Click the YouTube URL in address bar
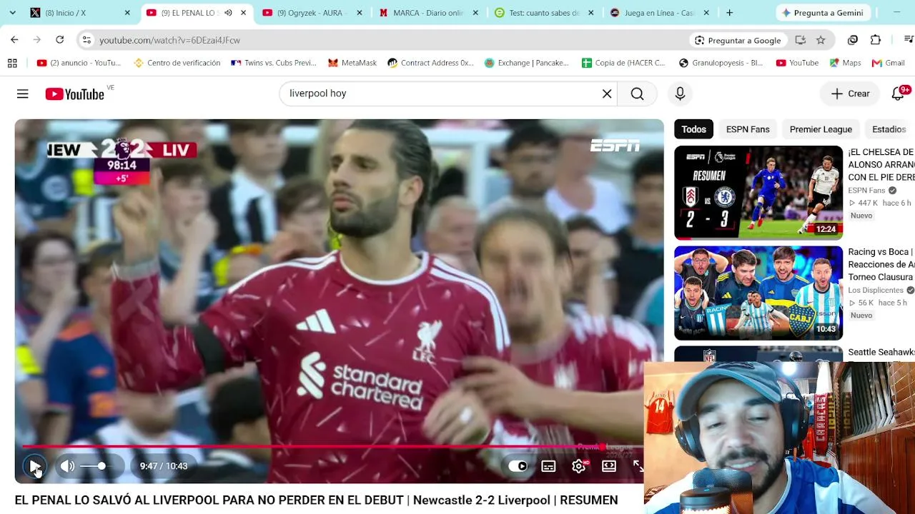The image size is (915, 514). (x=169, y=41)
